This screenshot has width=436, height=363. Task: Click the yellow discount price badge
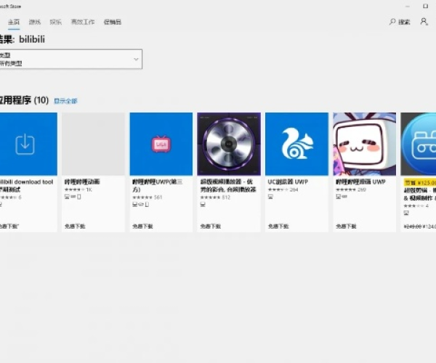pos(420,182)
